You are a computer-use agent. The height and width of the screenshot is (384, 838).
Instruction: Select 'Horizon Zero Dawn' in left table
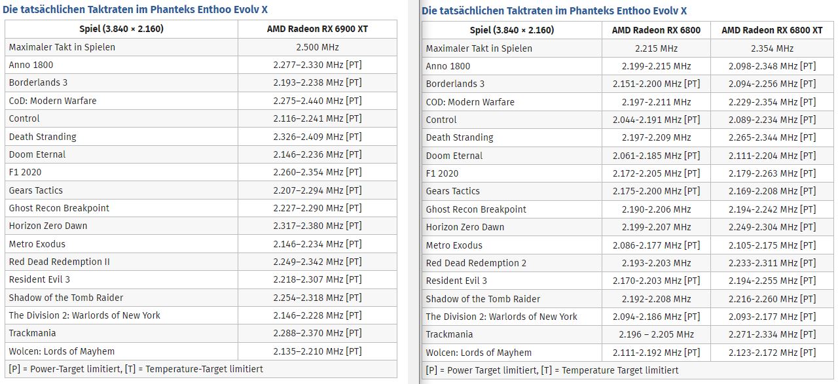pyautogui.click(x=48, y=226)
